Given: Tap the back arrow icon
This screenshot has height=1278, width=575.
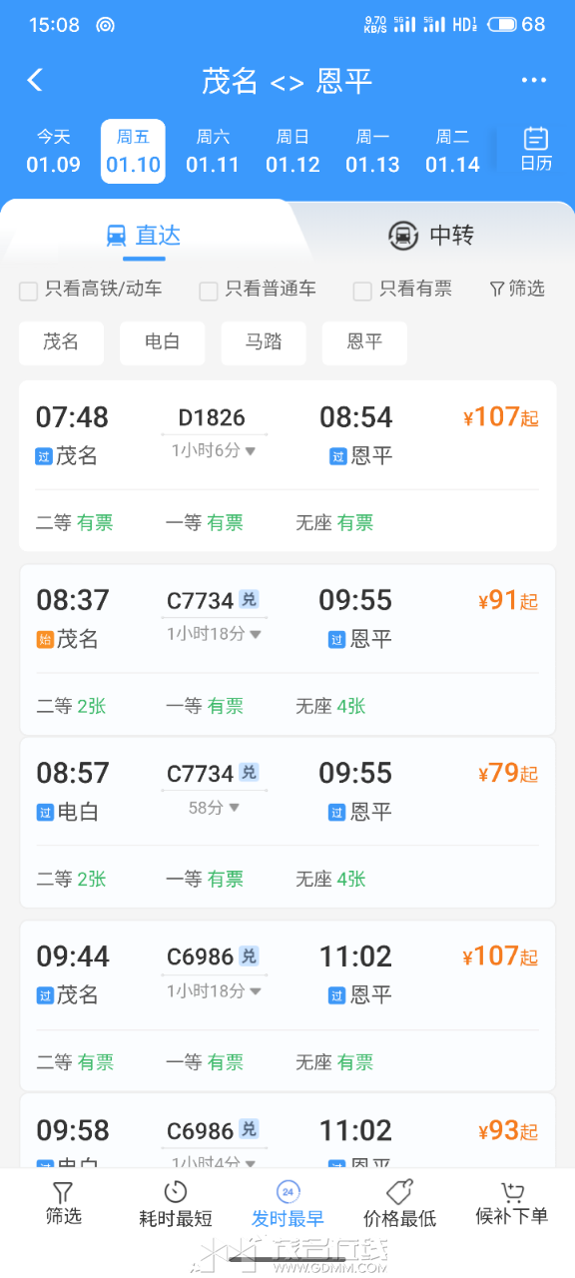Looking at the screenshot, I should click(x=35, y=80).
